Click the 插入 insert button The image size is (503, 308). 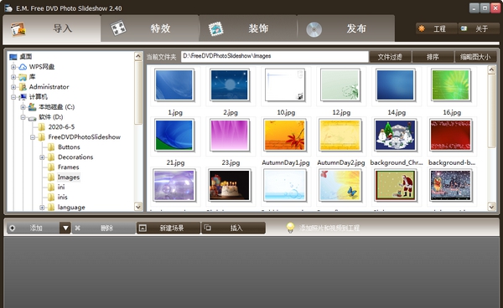pos(233,228)
